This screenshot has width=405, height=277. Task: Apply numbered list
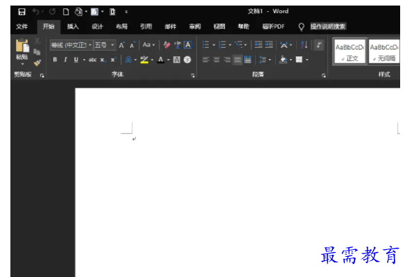click(x=222, y=44)
